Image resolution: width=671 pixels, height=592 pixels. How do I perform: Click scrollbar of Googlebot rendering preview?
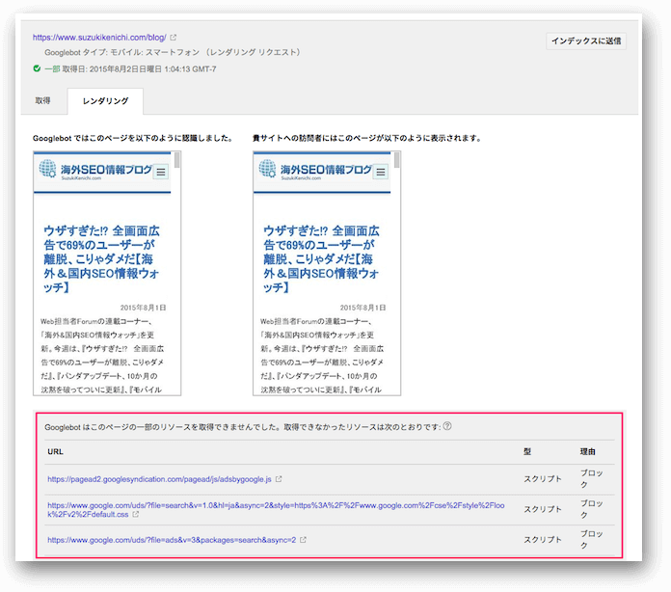pyautogui.click(x=176, y=161)
